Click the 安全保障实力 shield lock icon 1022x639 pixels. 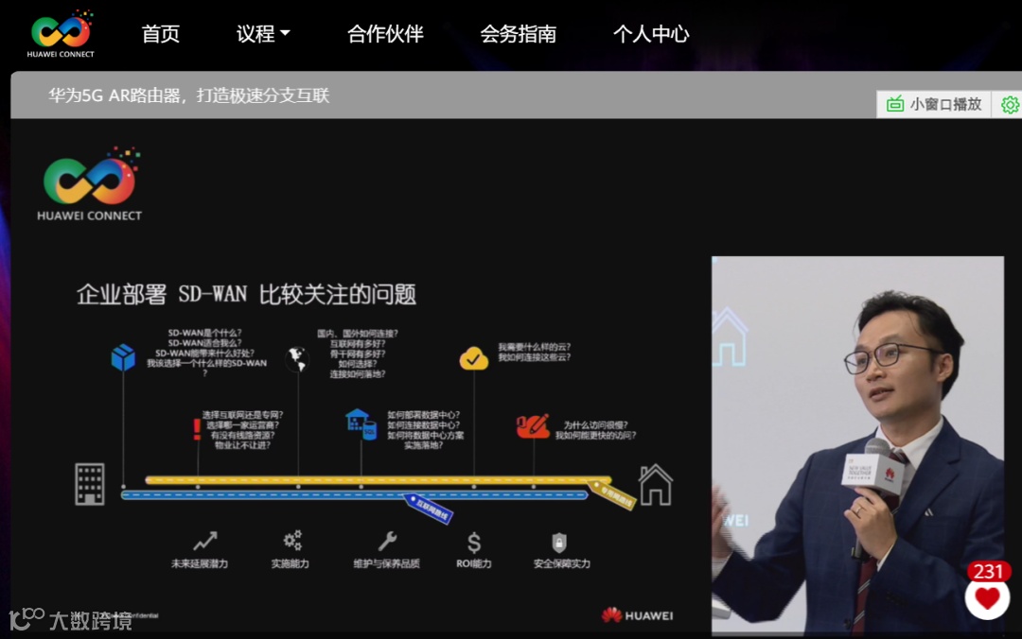(559, 542)
